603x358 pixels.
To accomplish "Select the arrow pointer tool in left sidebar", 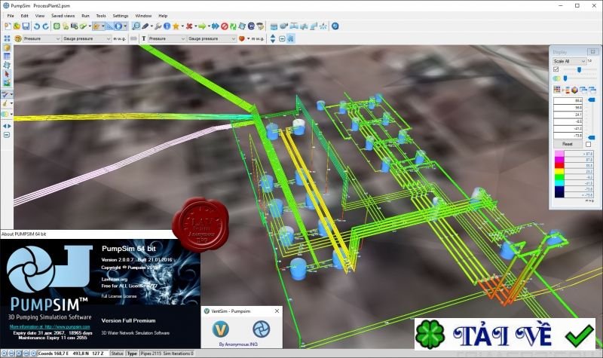I will pyautogui.click(x=7, y=75).
